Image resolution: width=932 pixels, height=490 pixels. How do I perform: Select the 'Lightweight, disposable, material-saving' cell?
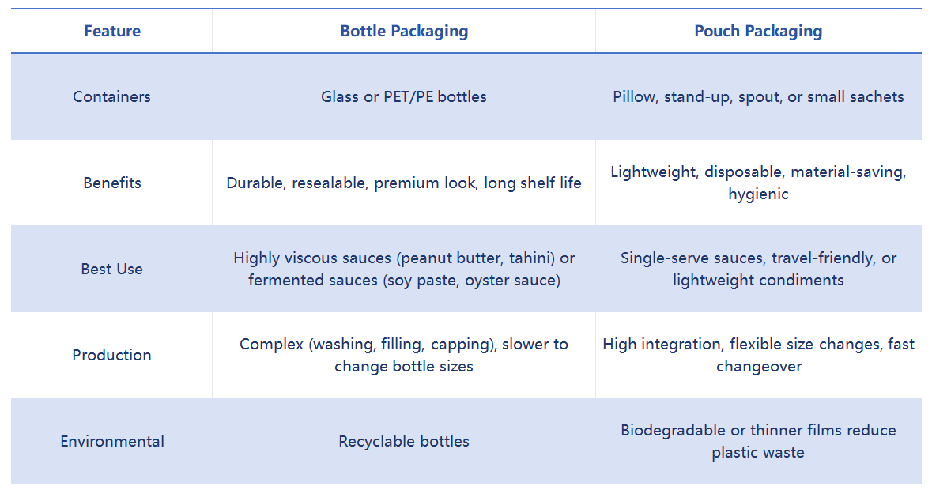(758, 173)
